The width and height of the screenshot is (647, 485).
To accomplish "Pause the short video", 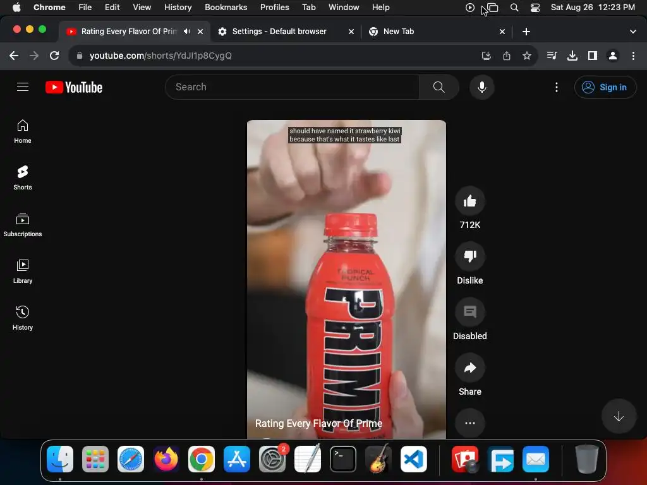I will [346, 278].
